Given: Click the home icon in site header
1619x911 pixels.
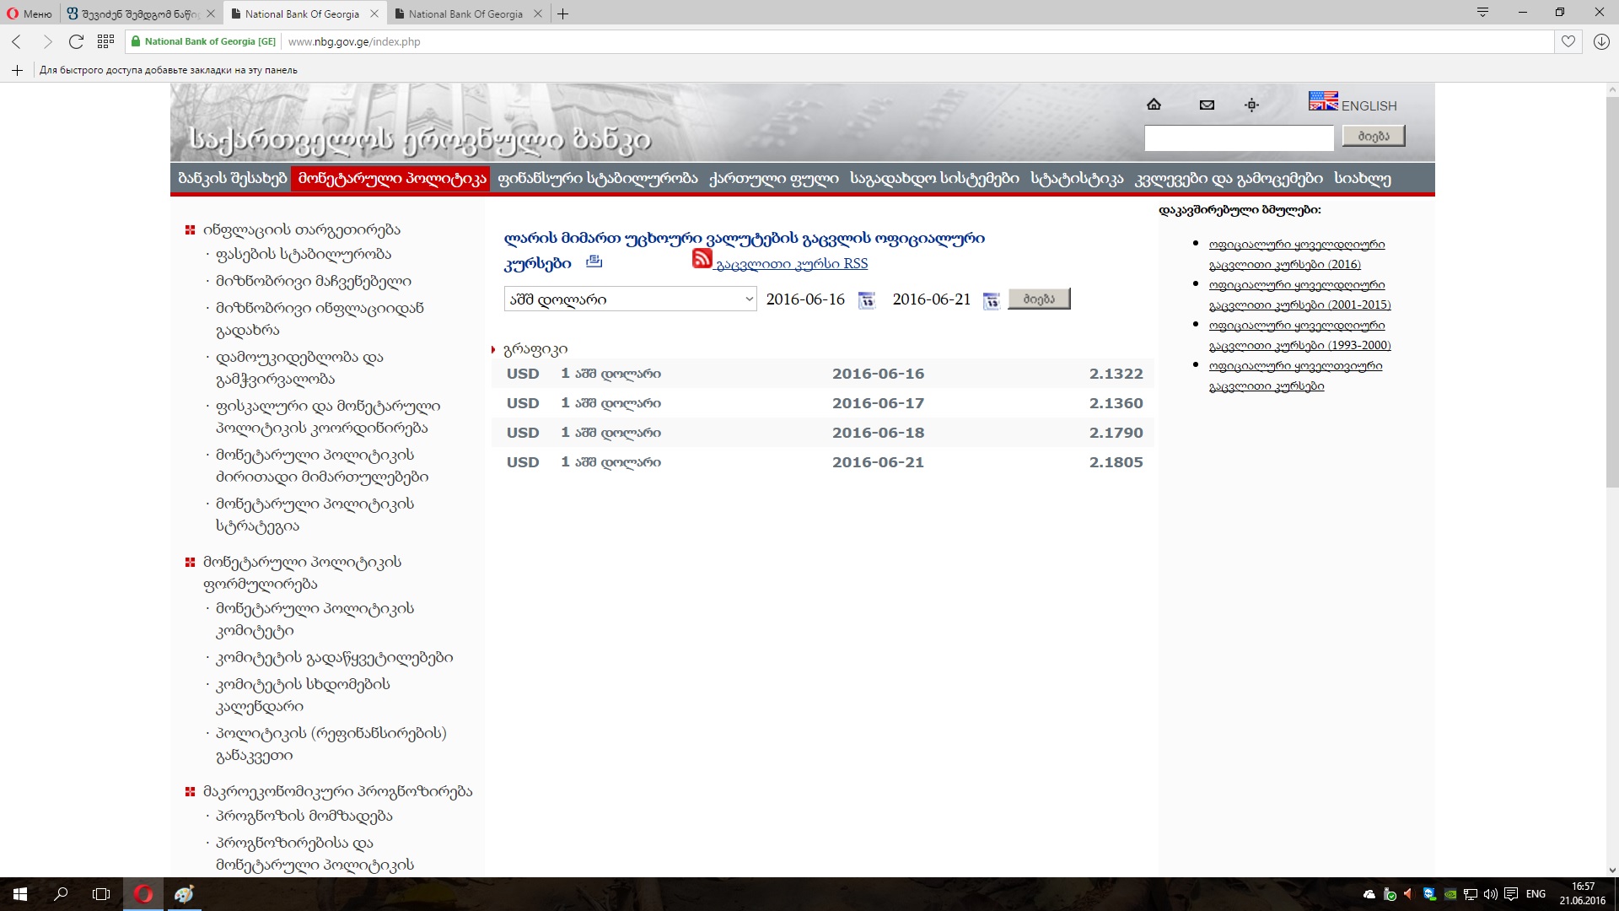Looking at the screenshot, I should pyautogui.click(x=1154, y=105).
